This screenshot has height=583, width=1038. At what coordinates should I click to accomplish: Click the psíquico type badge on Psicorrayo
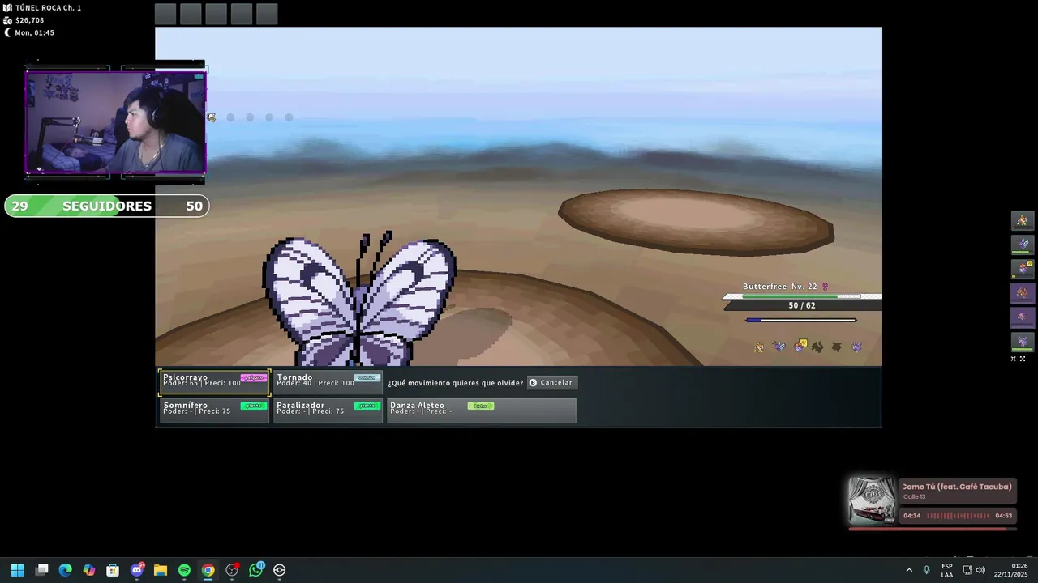pyautogui.click(x=254, y=378)
